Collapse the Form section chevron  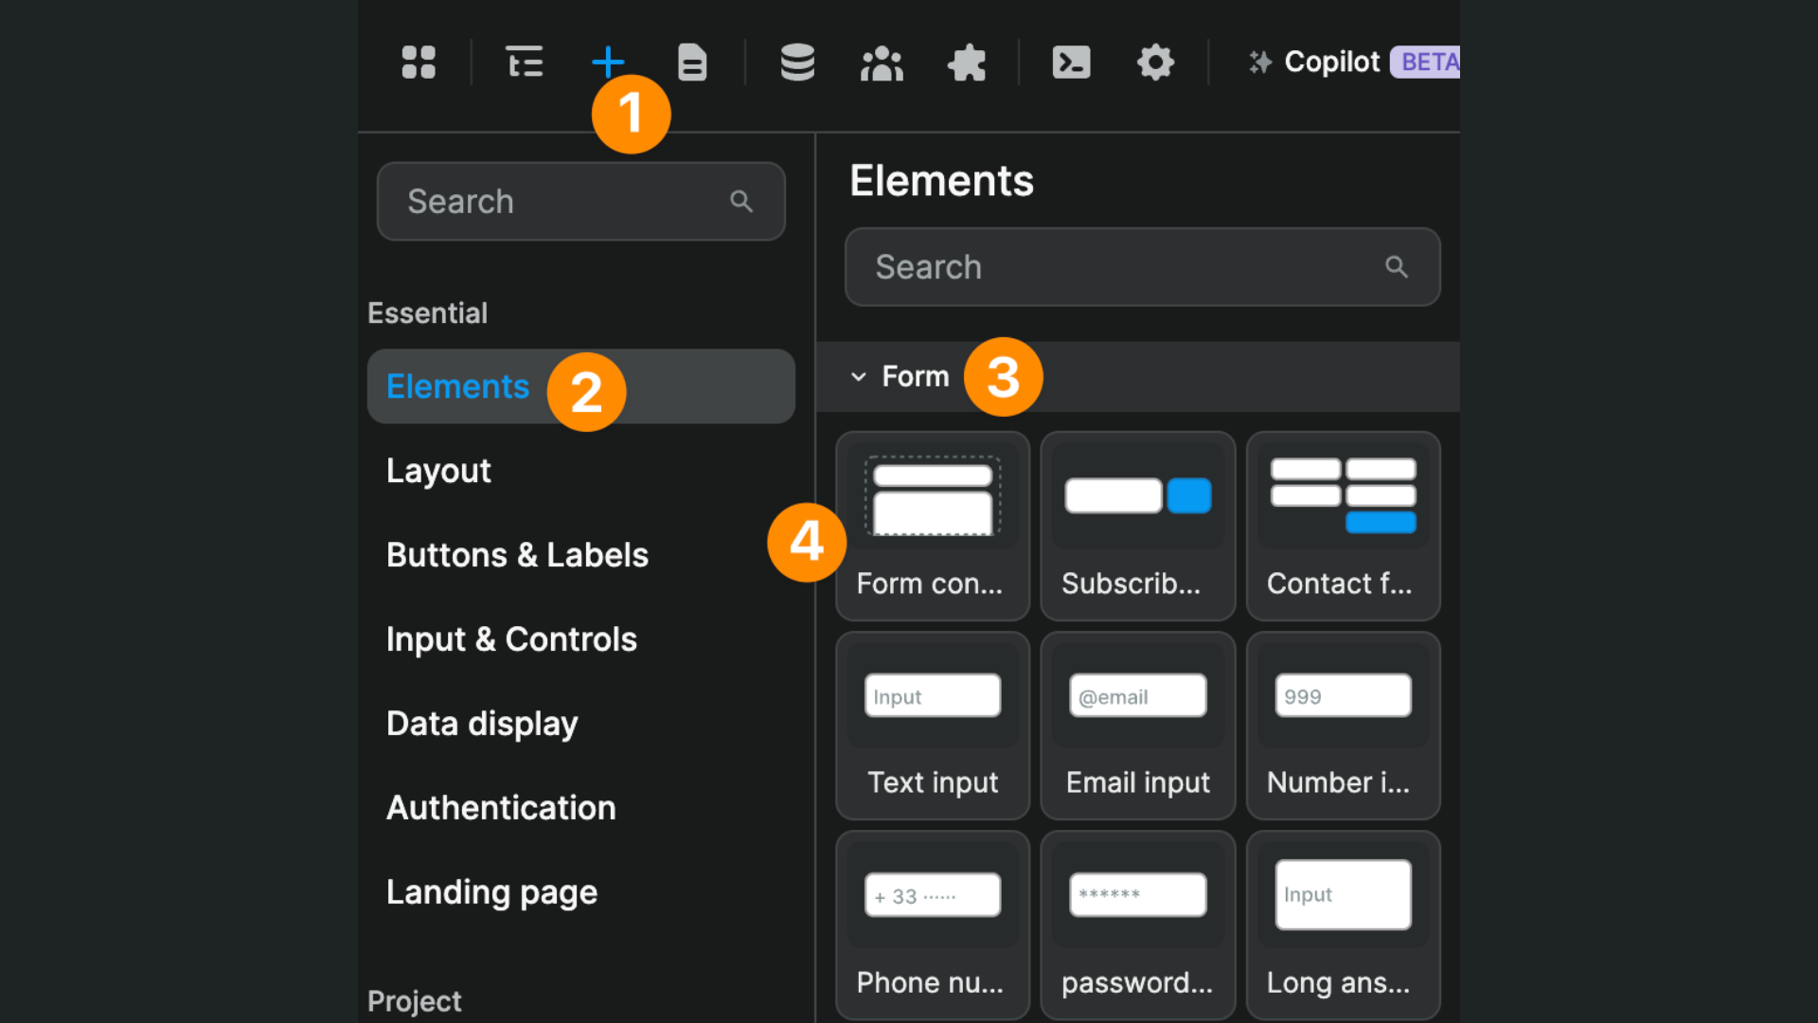pos(858,376)
